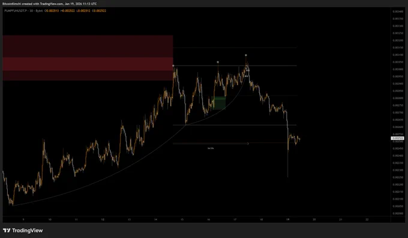Select the red supply zone rectangle

click(x=88, y=58)
